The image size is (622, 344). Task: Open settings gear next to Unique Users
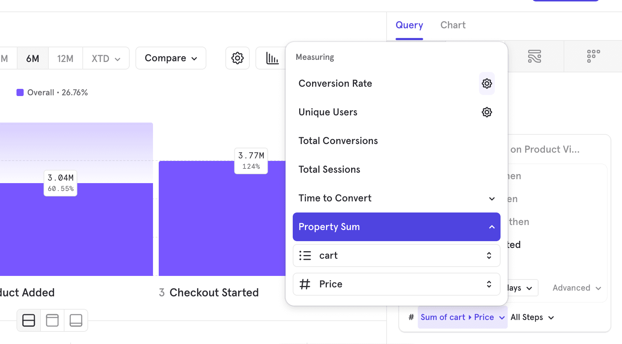[487, 112]
